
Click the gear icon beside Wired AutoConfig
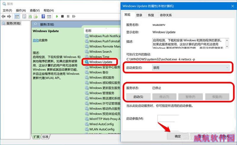coord(87,124)
